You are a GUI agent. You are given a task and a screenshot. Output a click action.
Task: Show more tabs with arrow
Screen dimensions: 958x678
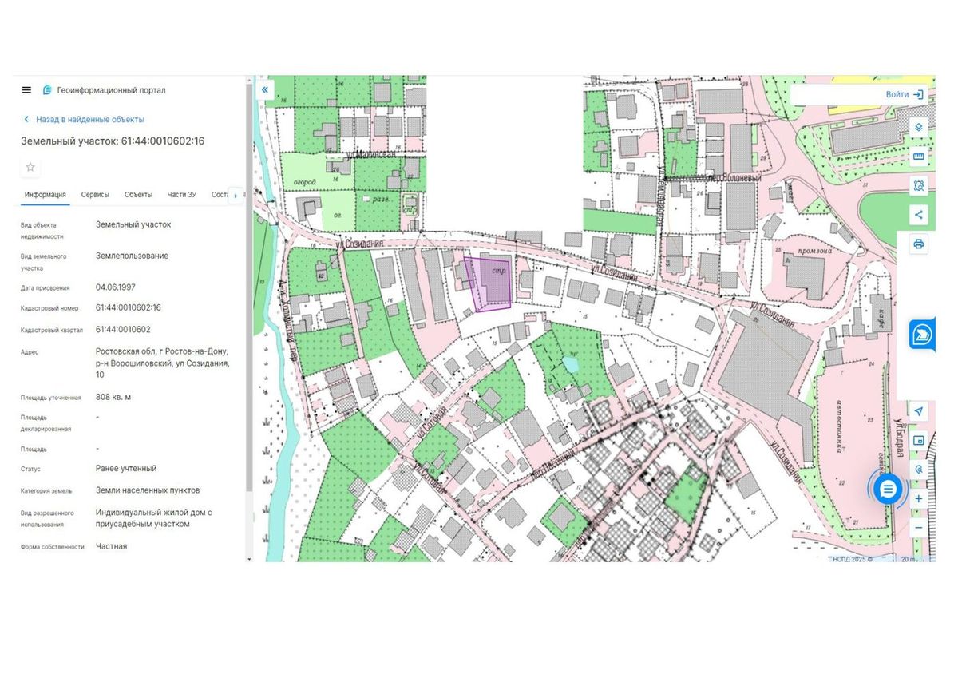[x=236, y=195]
